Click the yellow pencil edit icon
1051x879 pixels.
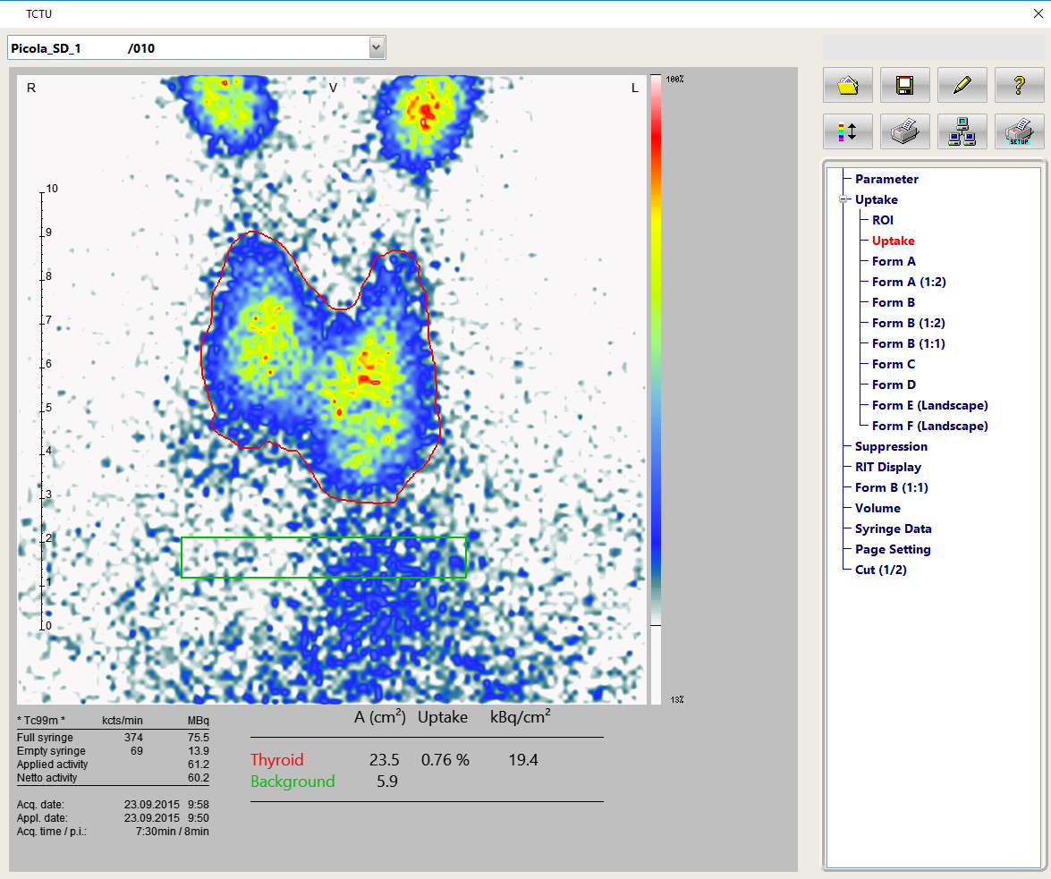point(962,85)
